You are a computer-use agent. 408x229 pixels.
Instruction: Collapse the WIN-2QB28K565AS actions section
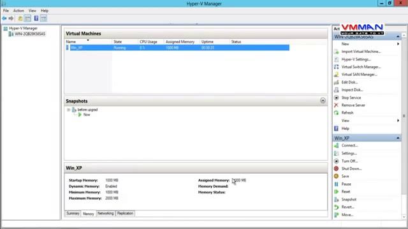point(398,37)
